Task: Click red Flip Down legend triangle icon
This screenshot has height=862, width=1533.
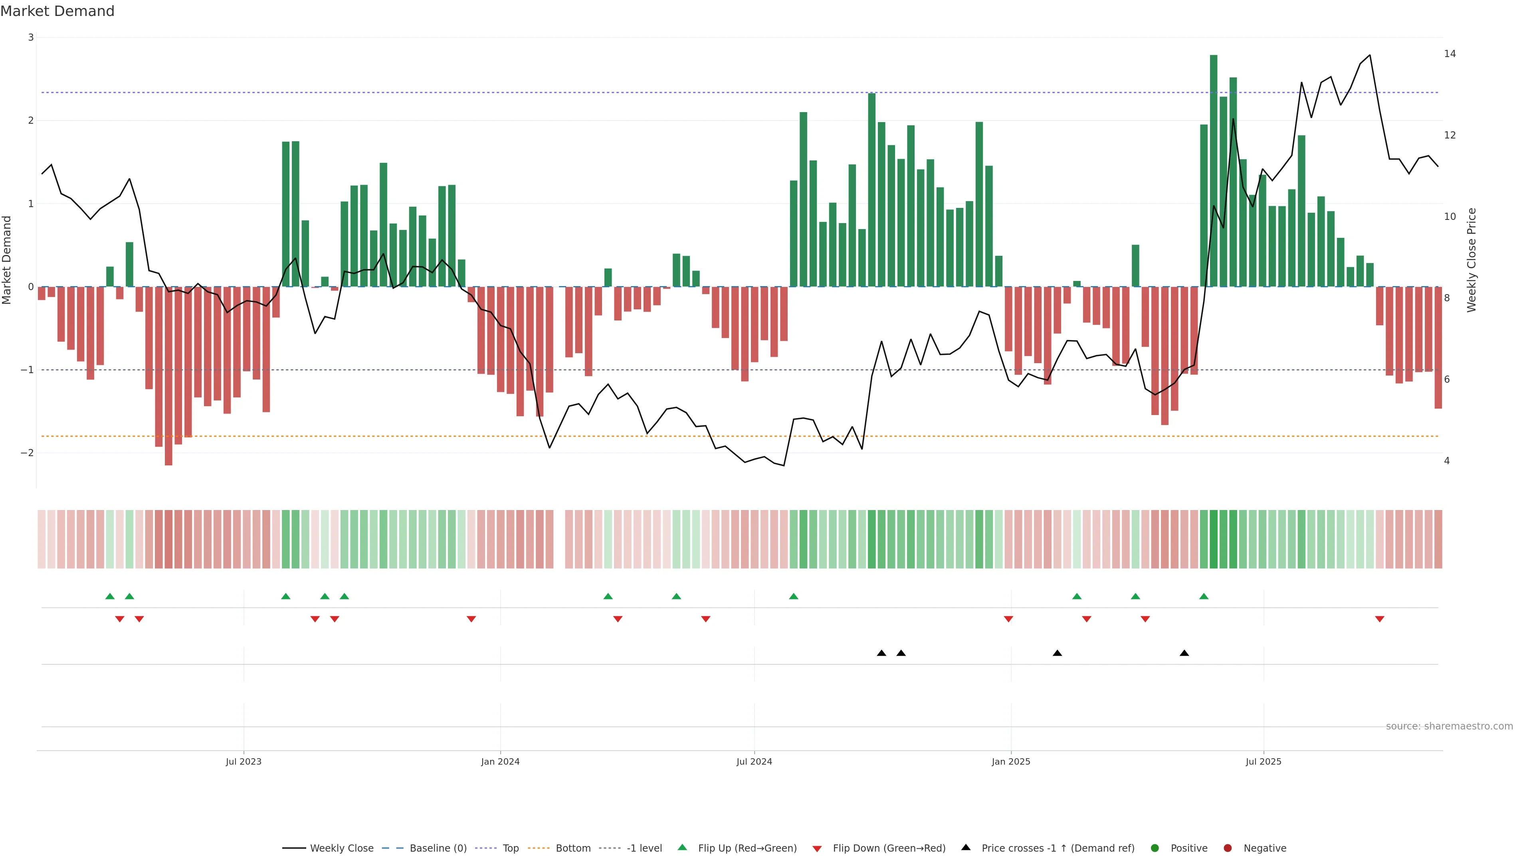Action: pyautogui.click(x=817, y=849)
